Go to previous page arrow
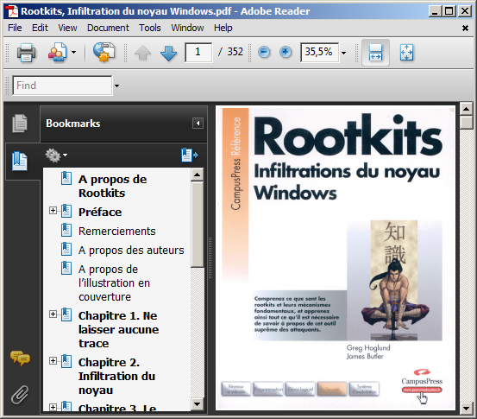The height and width of the screenshot is (419, 477). point(142,53)
